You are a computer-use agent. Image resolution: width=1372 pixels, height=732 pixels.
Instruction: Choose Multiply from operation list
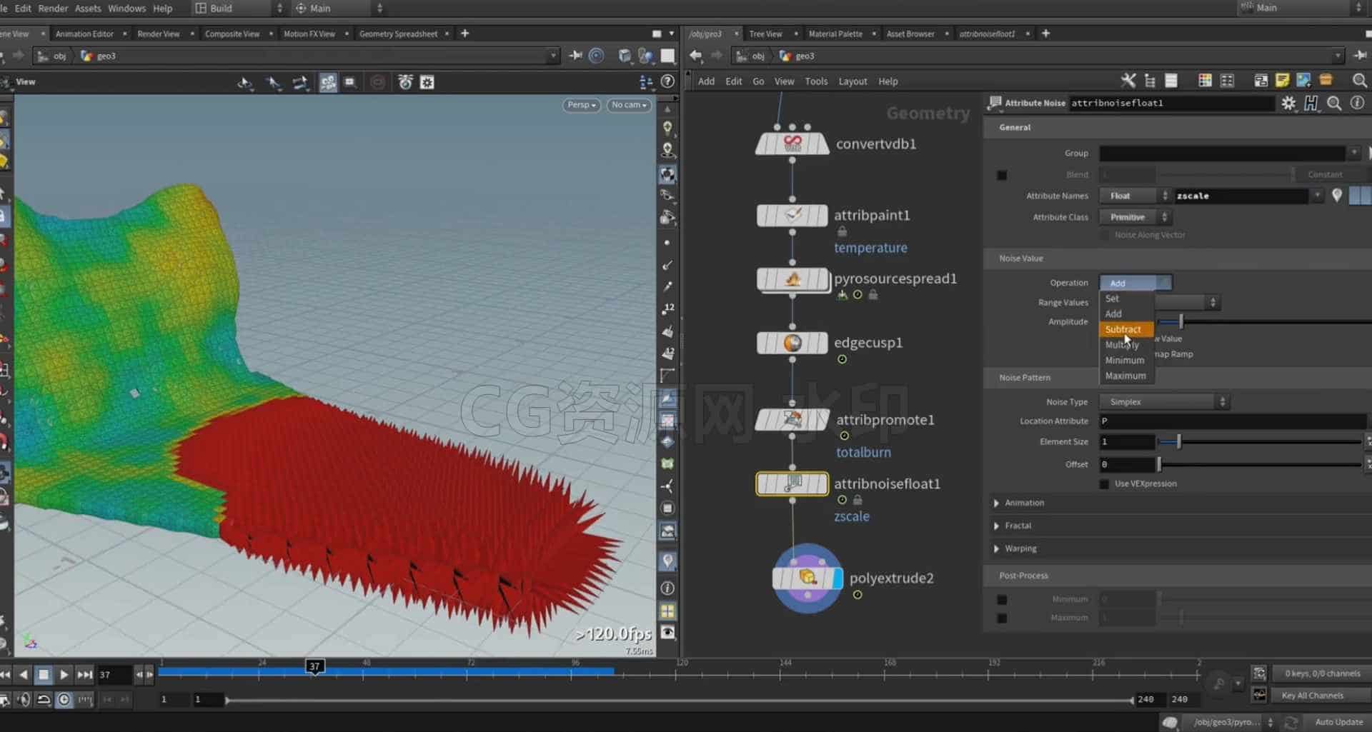1125,345
